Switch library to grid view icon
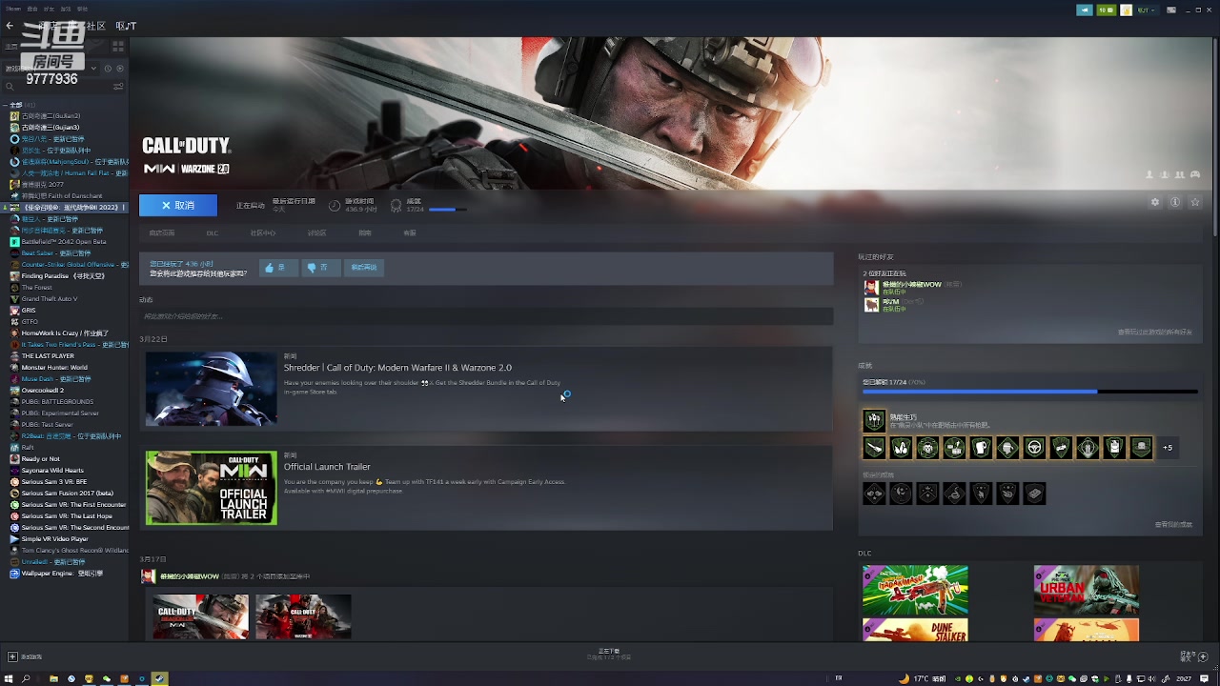The width and height of the screenshot is (1220, 686). pyautogui.click(x=119, y=46)
